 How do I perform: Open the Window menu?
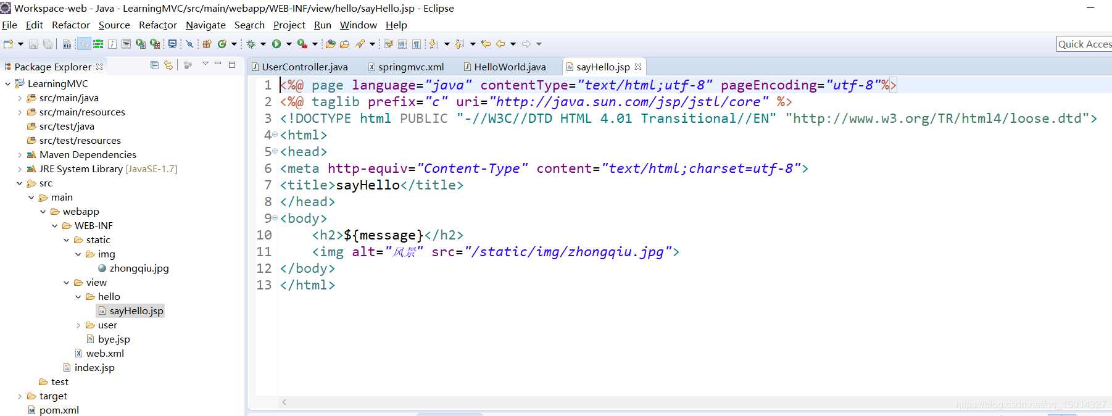pyautogui.click(x=358, y=25)
